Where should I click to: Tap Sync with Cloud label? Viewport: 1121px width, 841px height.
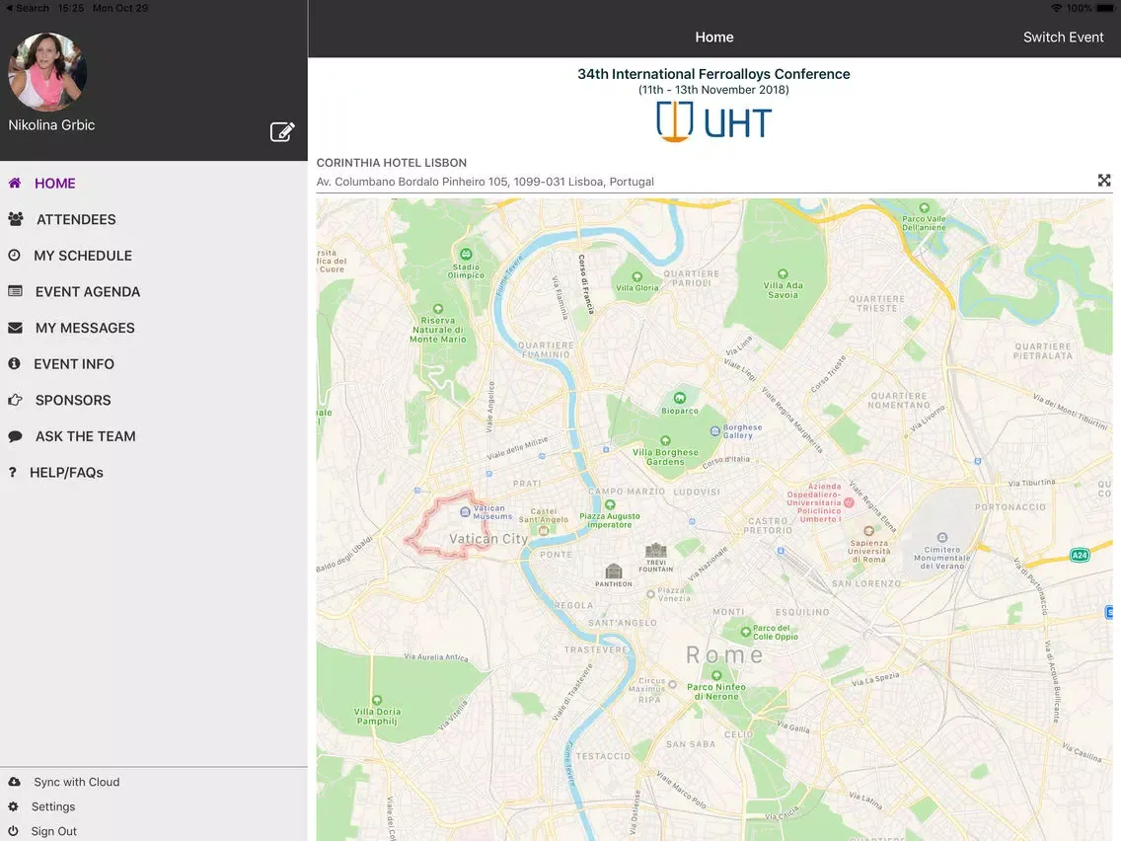[x=77, y=782]
